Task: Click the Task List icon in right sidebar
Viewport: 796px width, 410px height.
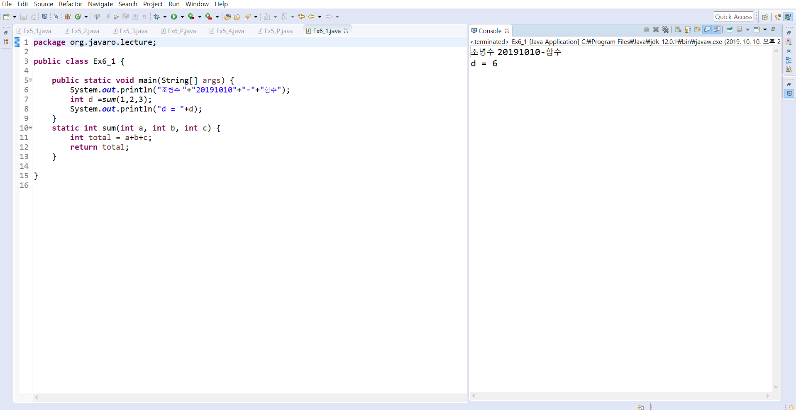Action: (x=789, y=42)
